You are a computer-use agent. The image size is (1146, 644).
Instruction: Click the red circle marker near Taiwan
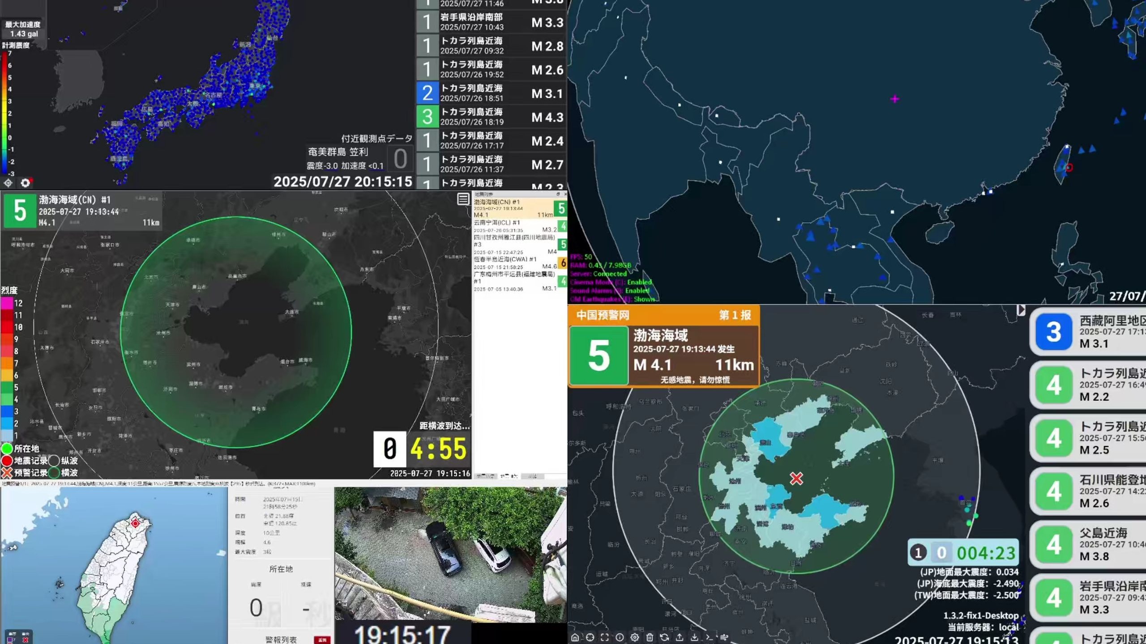pyautogui.click(x=1069, y=168)
